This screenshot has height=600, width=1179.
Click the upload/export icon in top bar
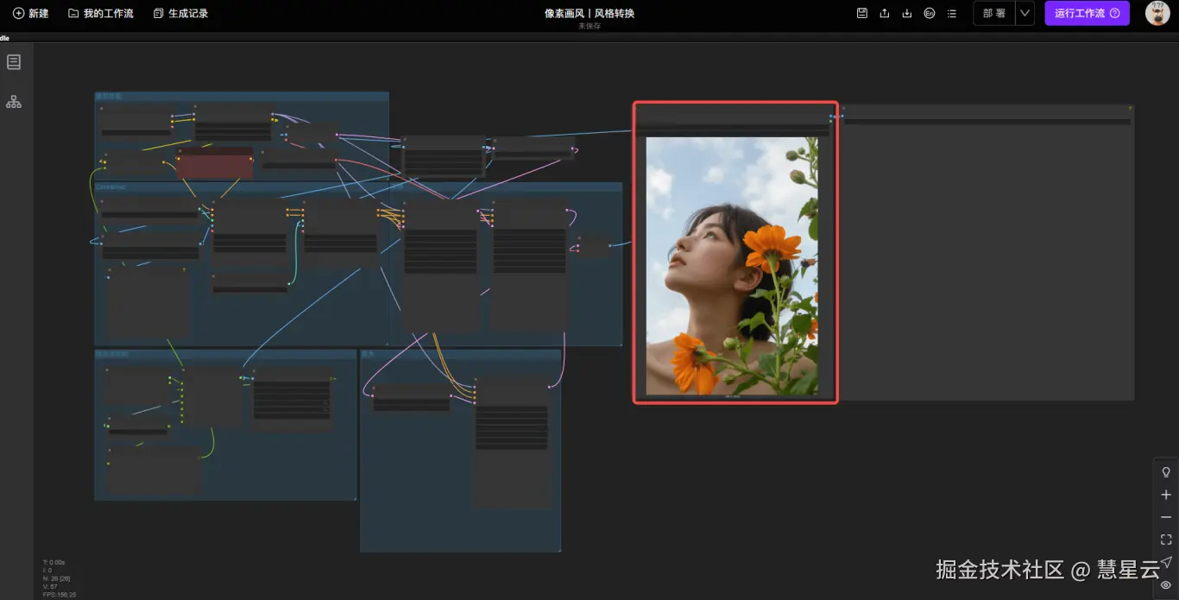pyautogui.click(x=884, y=14)
